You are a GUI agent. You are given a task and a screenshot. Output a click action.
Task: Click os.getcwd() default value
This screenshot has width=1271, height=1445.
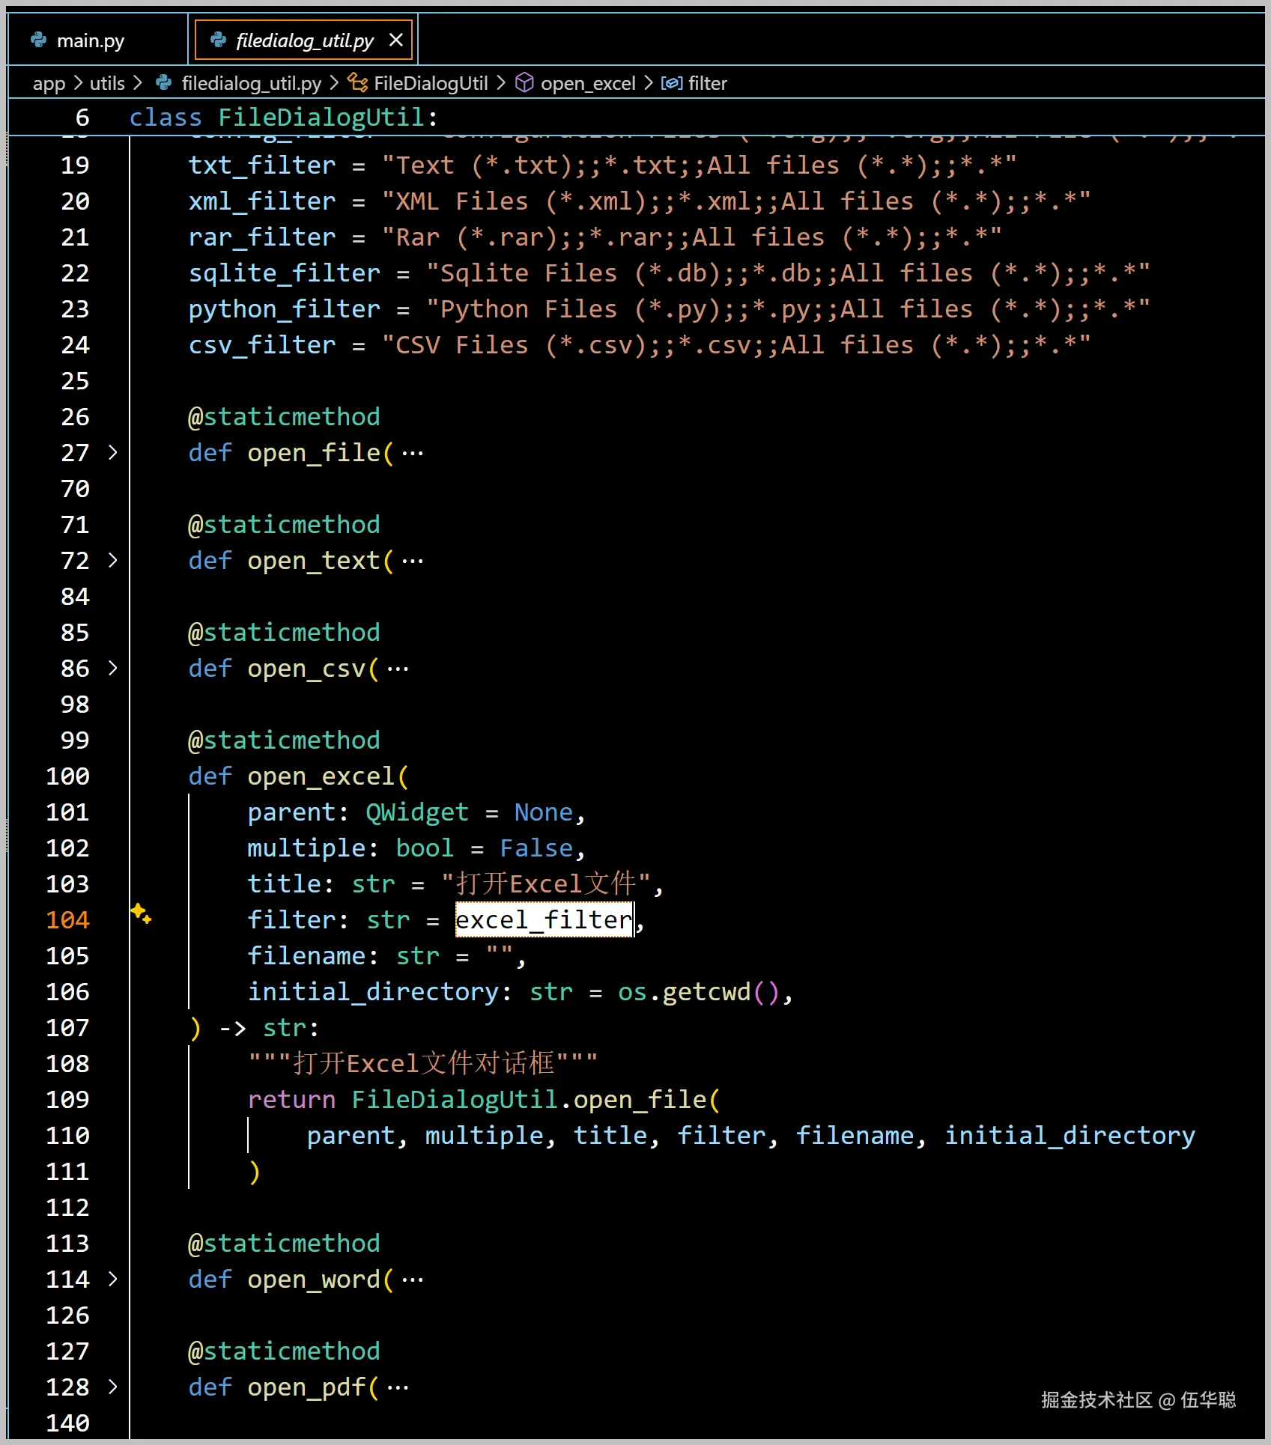pos(699,992)
